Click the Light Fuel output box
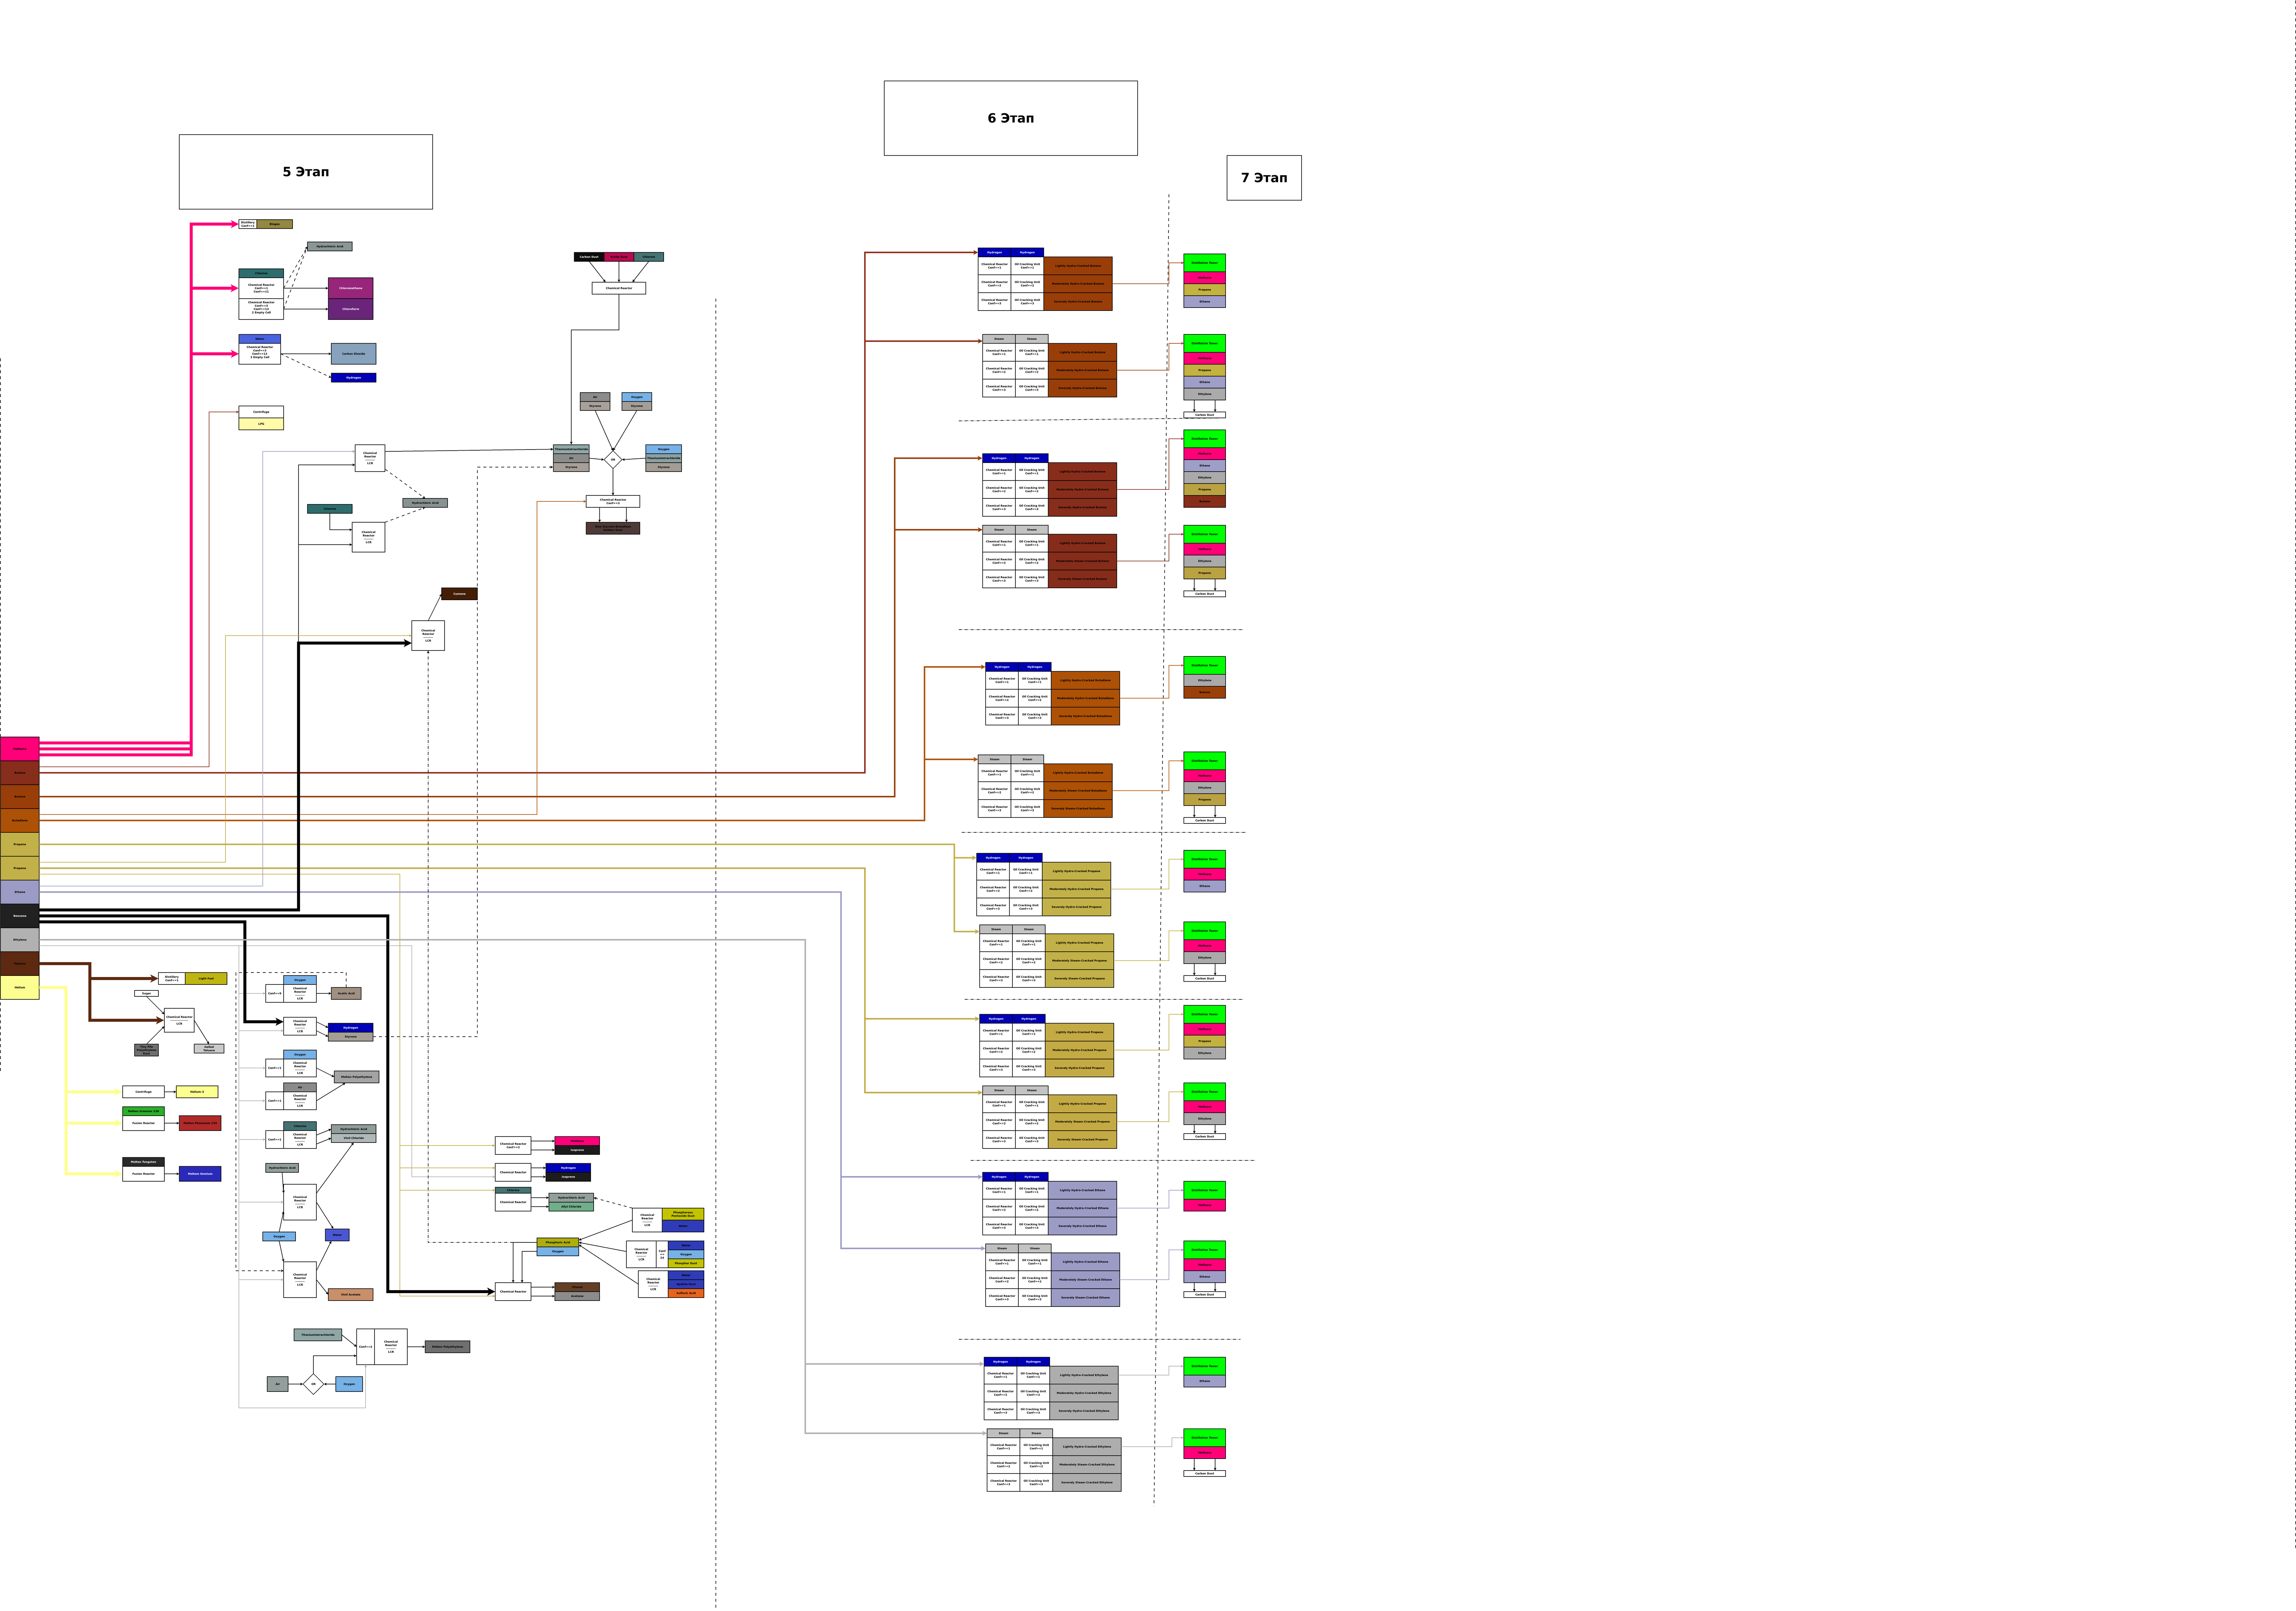The height and width of the screenshot is (1611, 2296). point(206,978)
